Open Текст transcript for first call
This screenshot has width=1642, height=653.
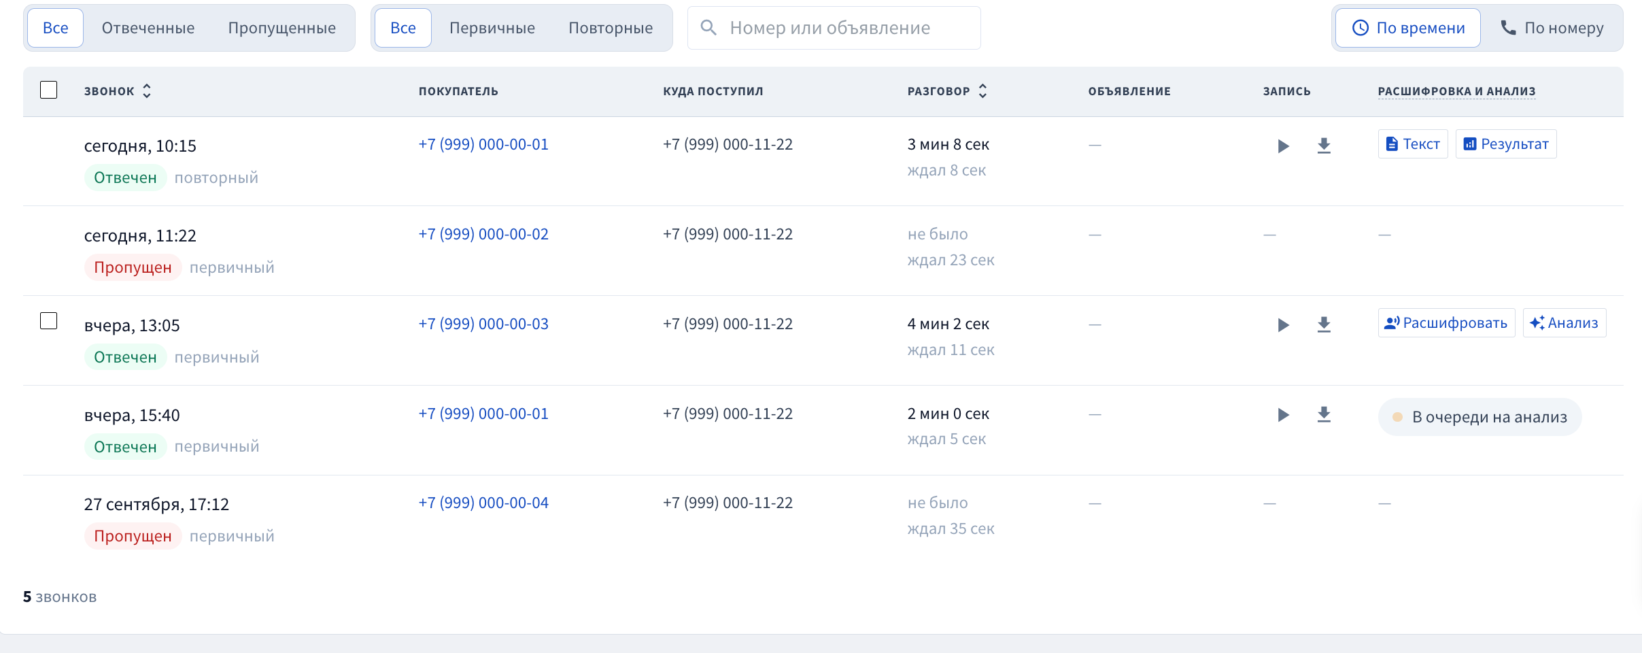[x=1413, y=144]
